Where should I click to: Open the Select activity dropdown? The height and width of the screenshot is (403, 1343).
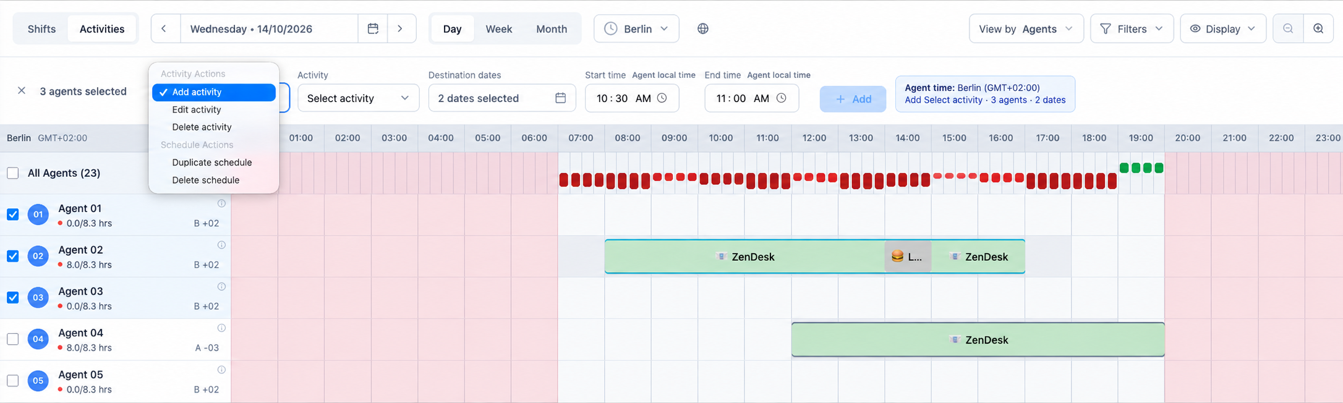[x=358, y=98]
